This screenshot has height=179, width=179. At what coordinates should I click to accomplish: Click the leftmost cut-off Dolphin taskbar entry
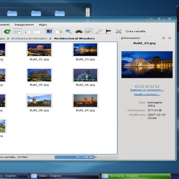(x=14, y=176)
